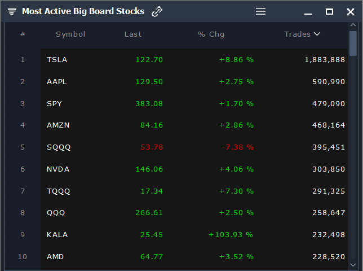Viewport: 363px width, 271px height.
Task: Sort by the Symbol column header
Action: [x=70, y=34]
